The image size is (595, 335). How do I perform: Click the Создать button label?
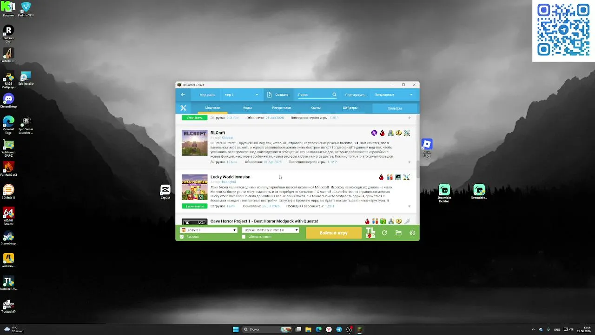click(282, 94)
